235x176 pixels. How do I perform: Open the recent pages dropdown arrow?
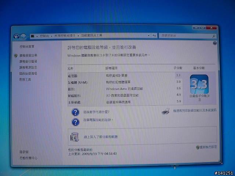point(28,37)
